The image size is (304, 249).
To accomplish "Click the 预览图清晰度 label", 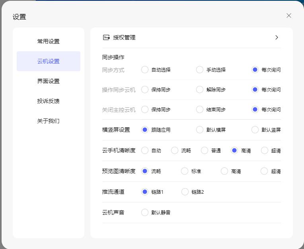I will coord(119,171).
